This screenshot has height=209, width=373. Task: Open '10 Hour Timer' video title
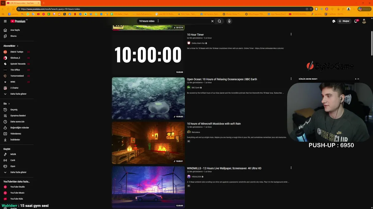[x=195, y=35]
